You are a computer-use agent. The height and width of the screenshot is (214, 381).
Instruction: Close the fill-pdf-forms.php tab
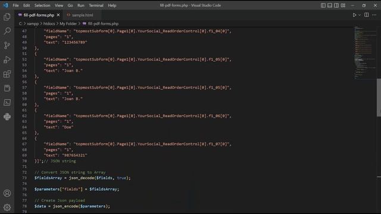(58, 15)
